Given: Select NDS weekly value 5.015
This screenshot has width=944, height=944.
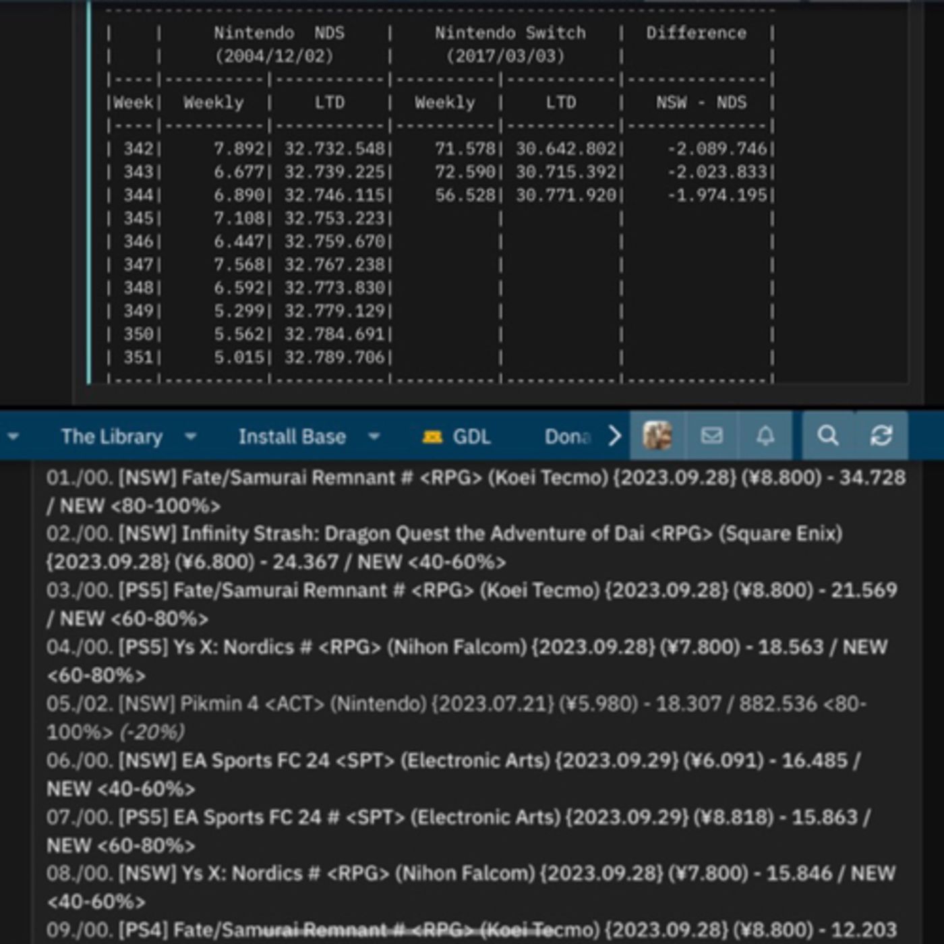Looking at the screenshot, I should click(239, 357).
